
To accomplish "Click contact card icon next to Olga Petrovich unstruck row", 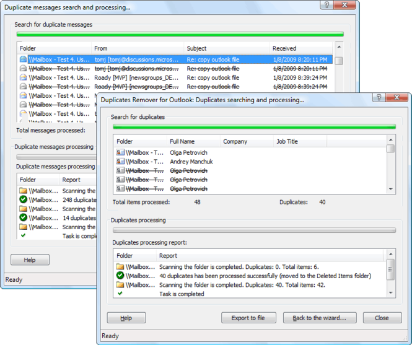I will pos(120,152).
